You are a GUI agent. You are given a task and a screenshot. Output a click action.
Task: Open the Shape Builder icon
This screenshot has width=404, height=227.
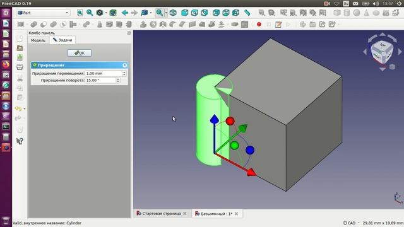(396, 13)
